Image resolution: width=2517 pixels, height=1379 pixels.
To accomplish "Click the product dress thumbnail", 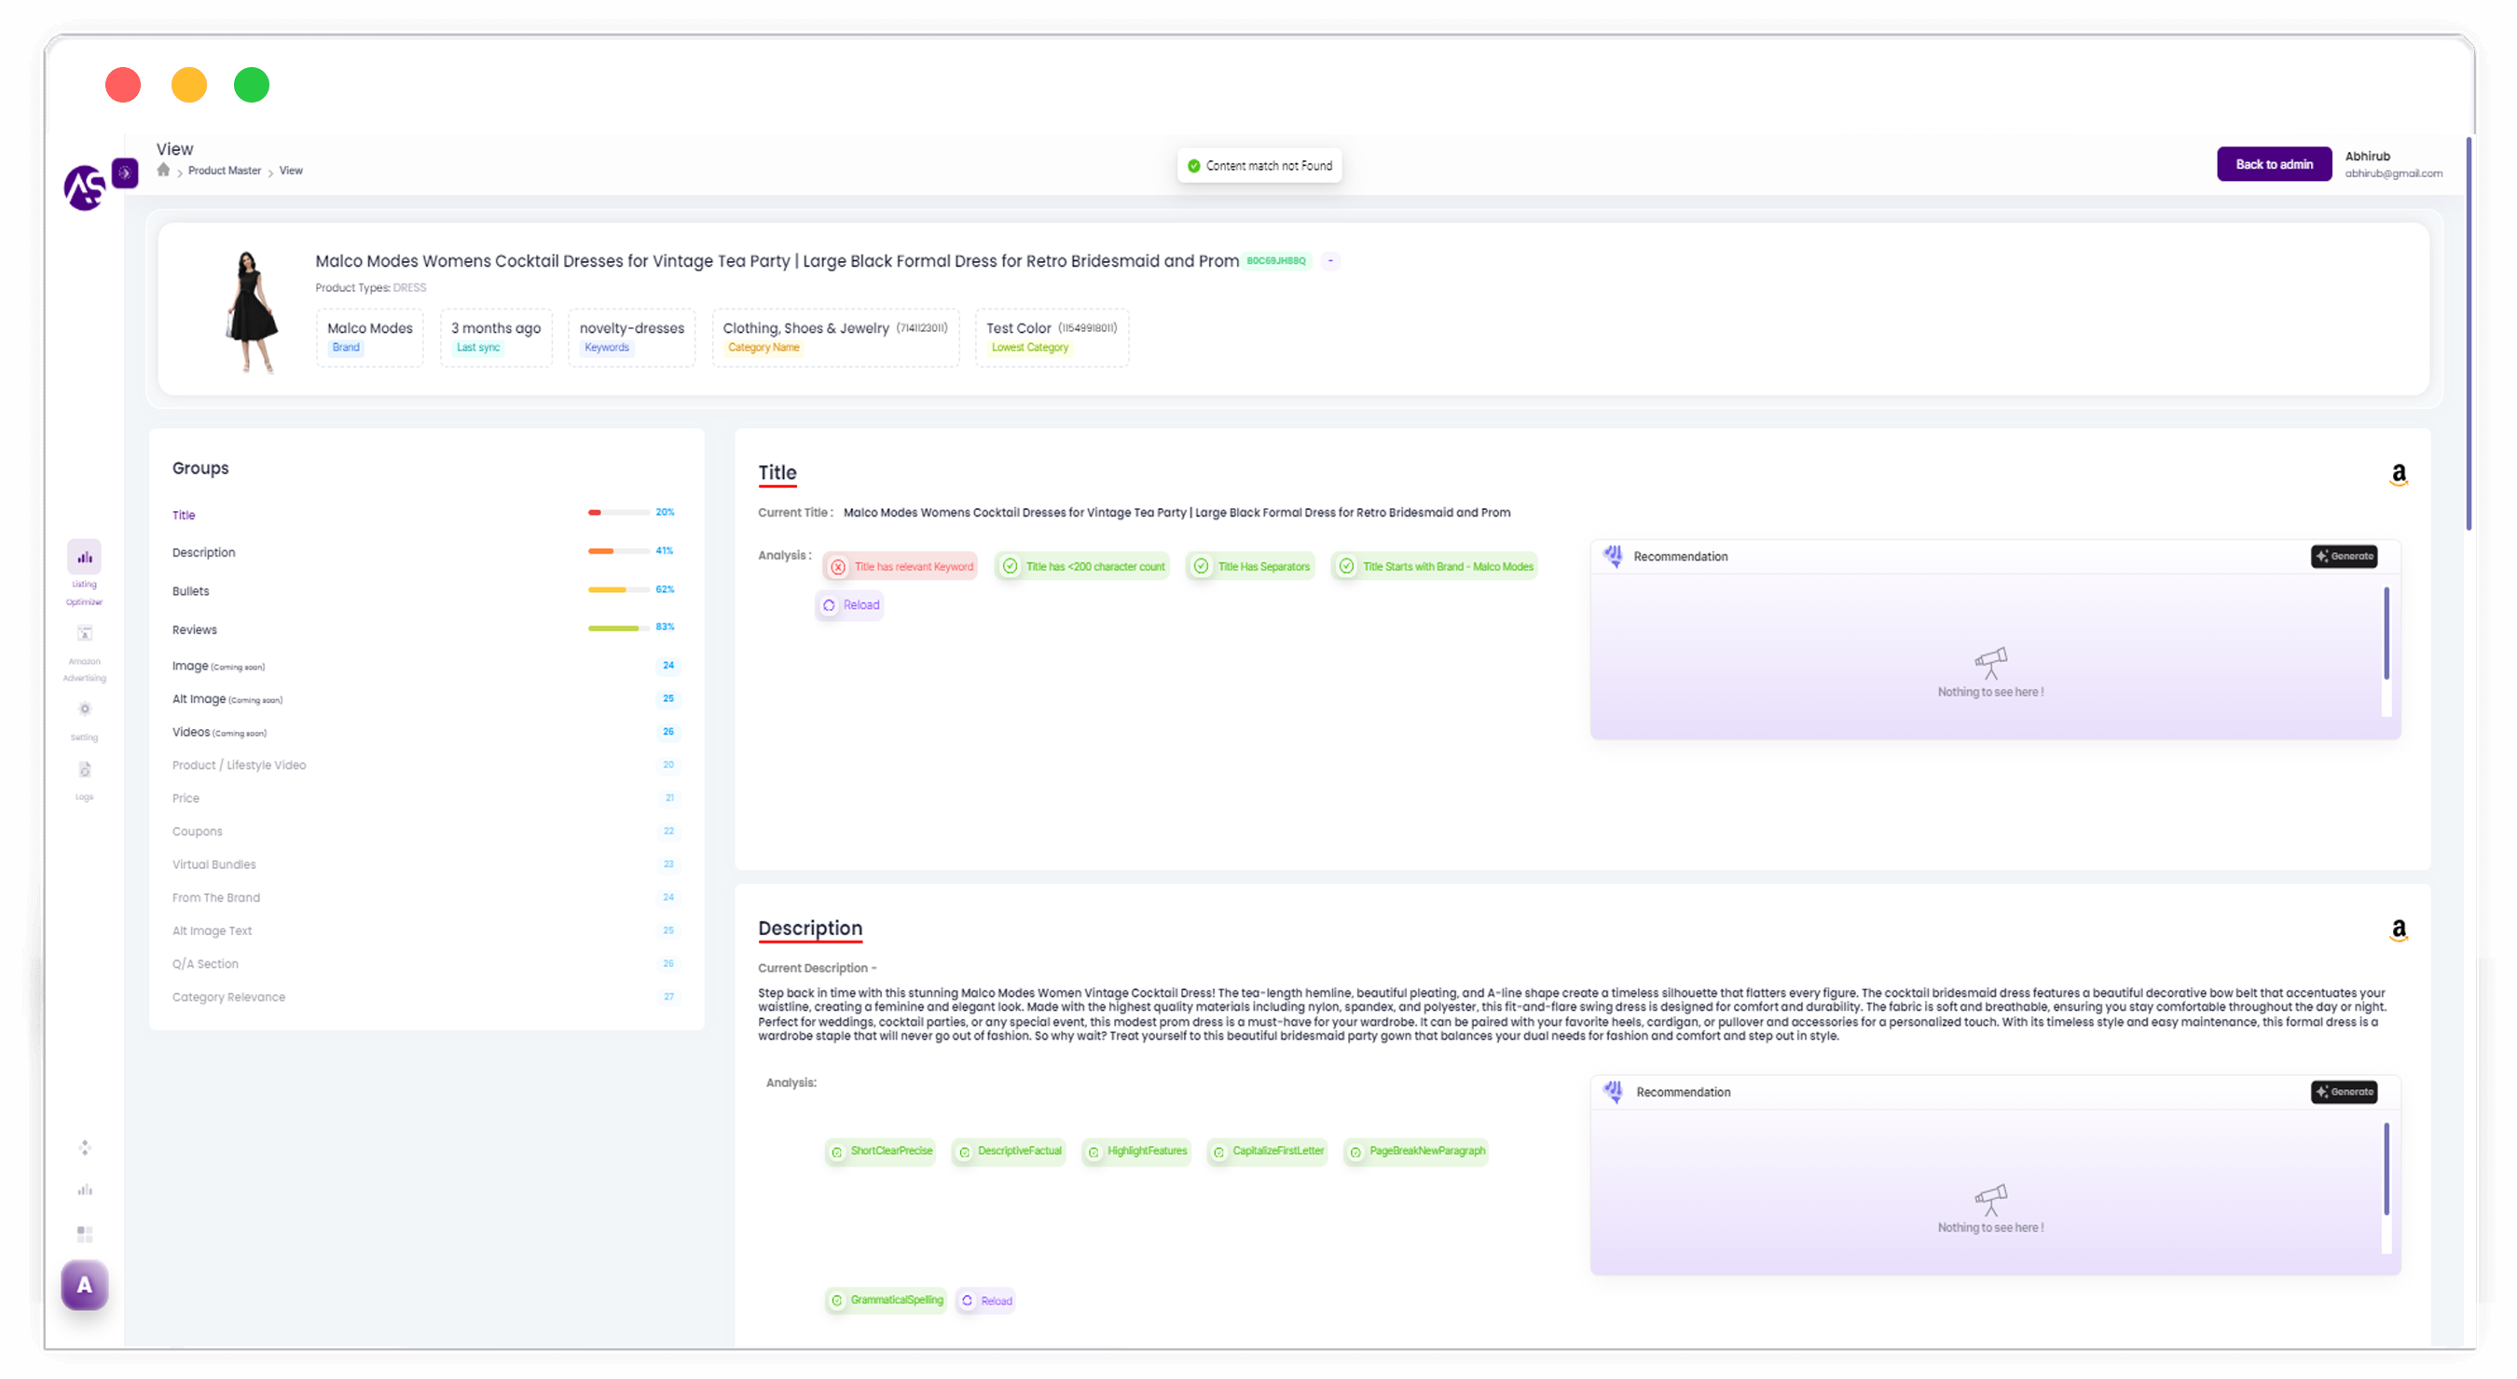I will click(251, 311).
